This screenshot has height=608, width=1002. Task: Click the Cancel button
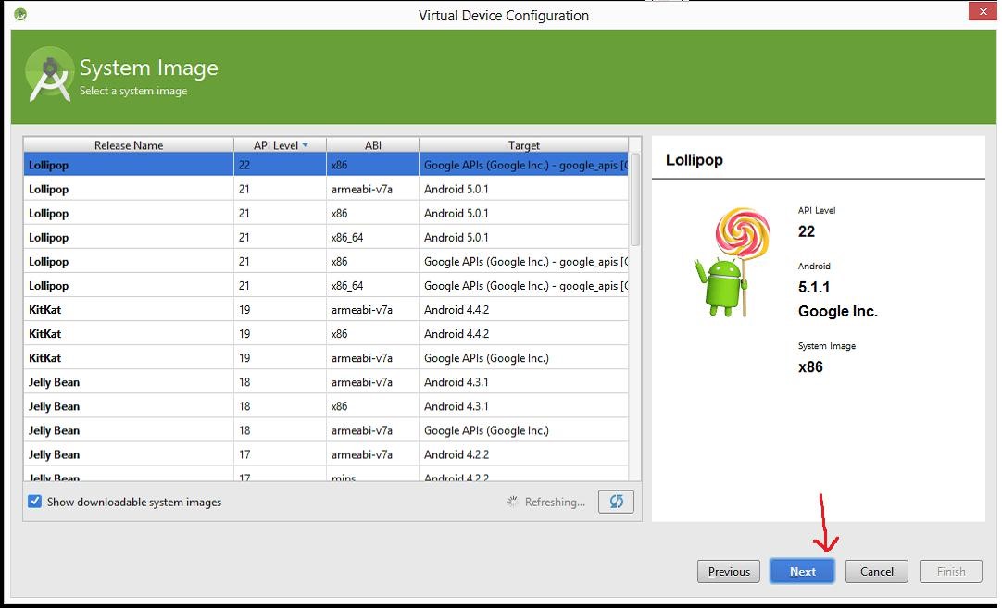click(876, 571)
